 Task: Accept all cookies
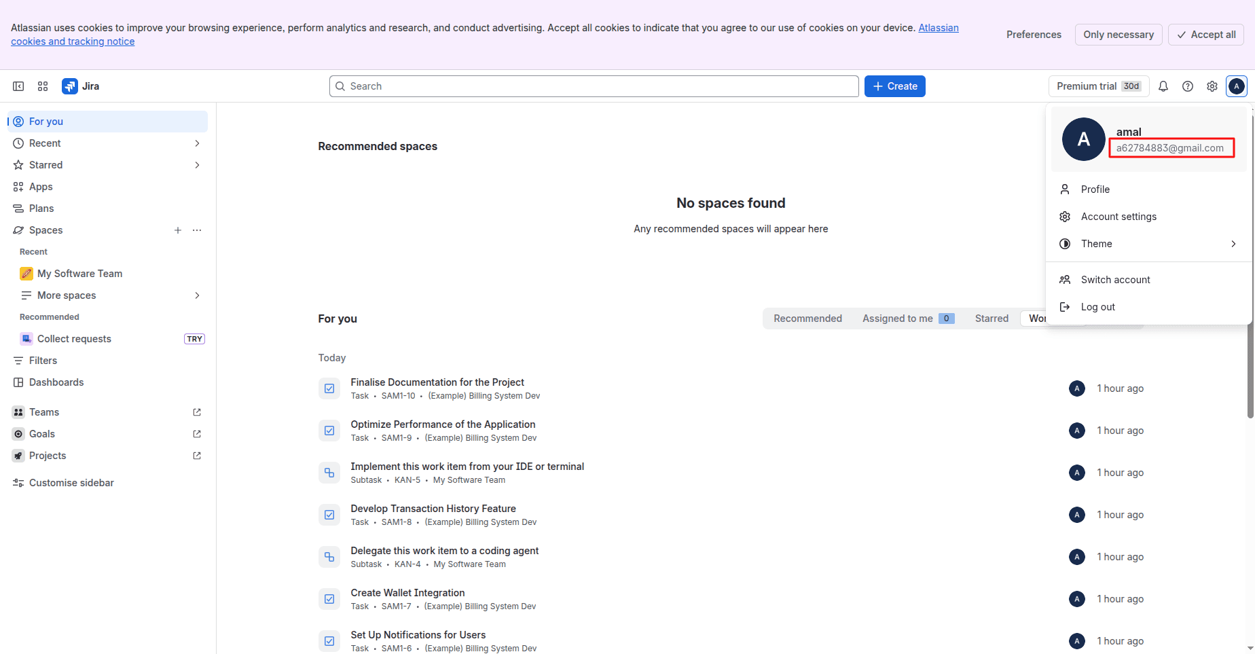click(x=1206, y=35)
